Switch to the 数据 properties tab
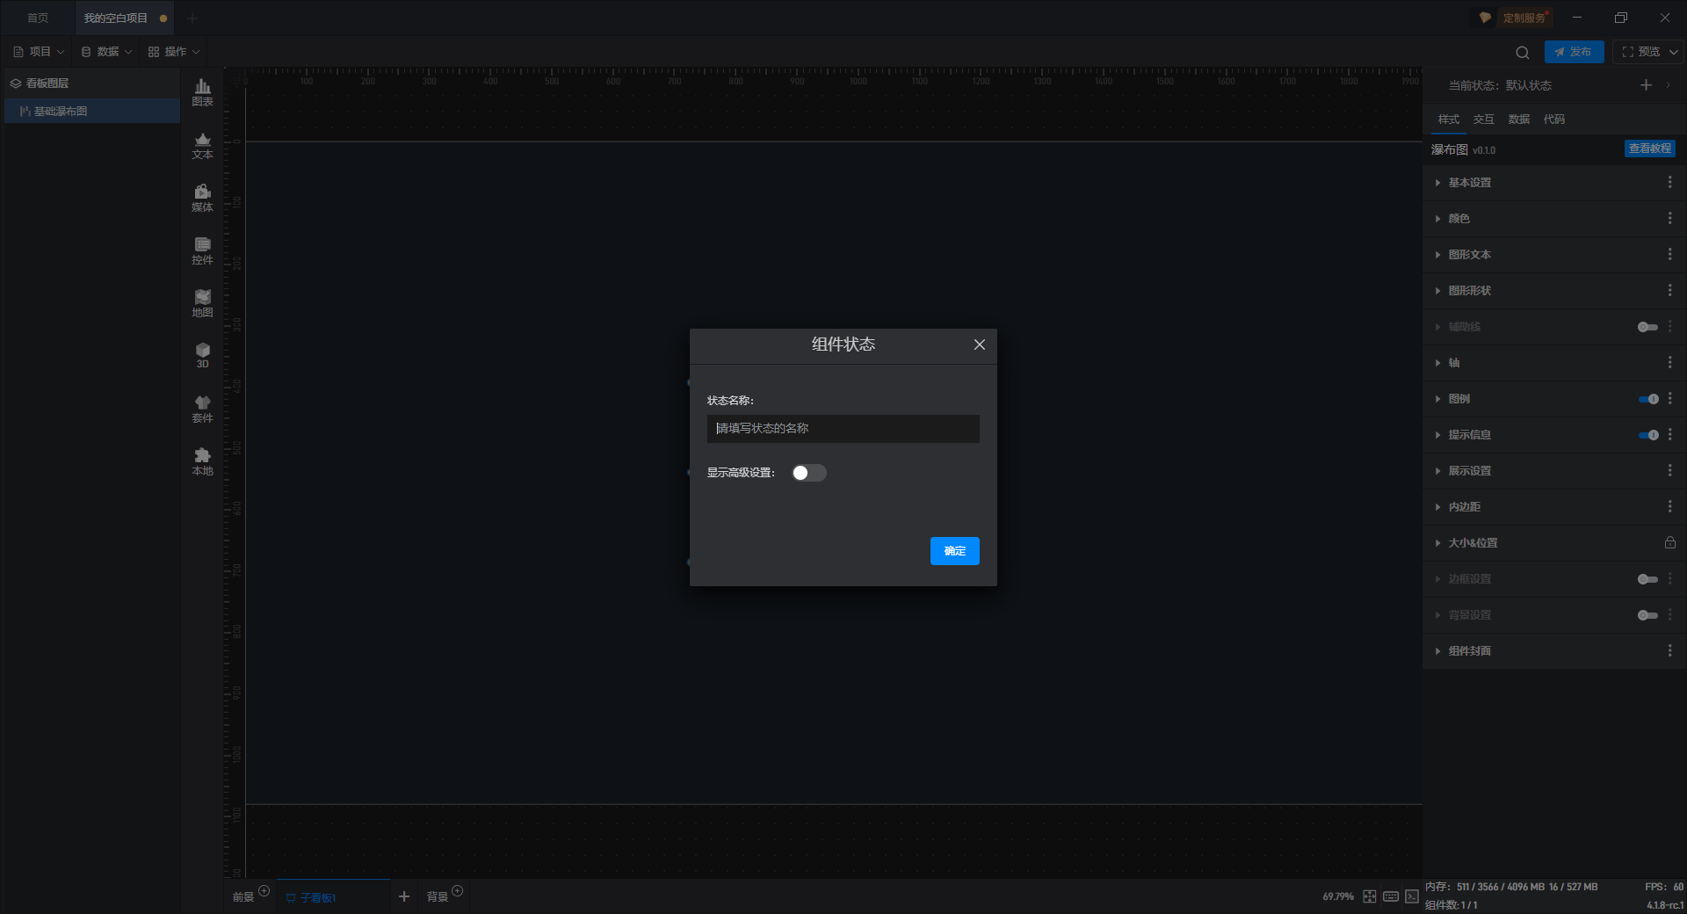1687x914 pixels. click(1518, 120)
